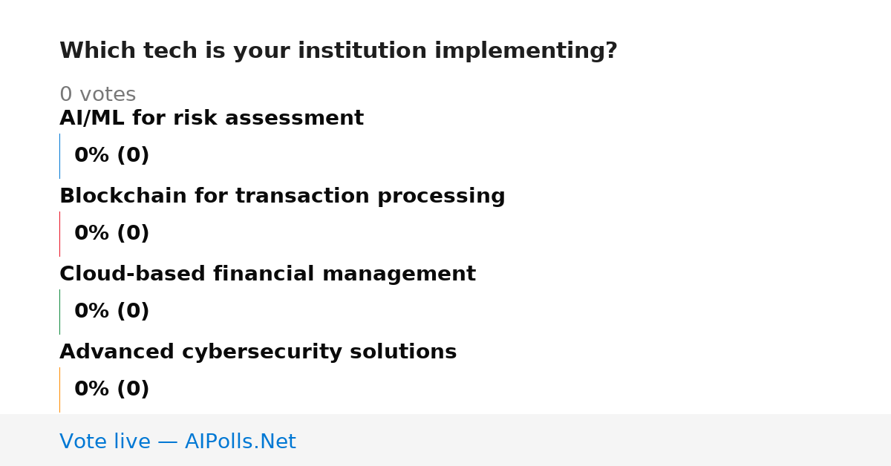Click the green result bar for Cloud-based

(x=60, y=312)
